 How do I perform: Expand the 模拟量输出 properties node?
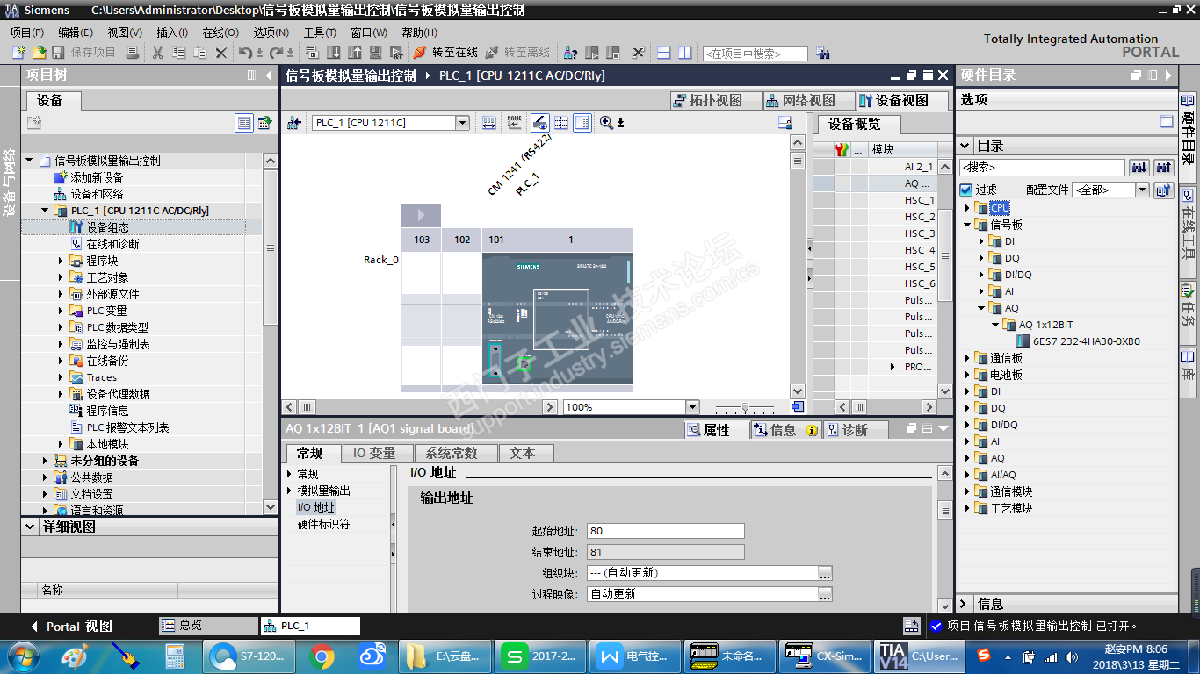pos(290,491)
